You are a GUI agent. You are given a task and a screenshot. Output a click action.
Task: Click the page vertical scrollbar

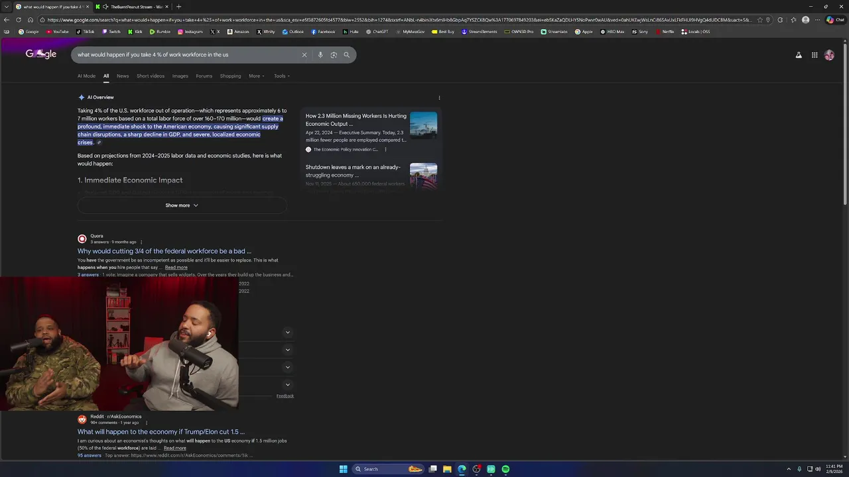[x=846, y=124]
